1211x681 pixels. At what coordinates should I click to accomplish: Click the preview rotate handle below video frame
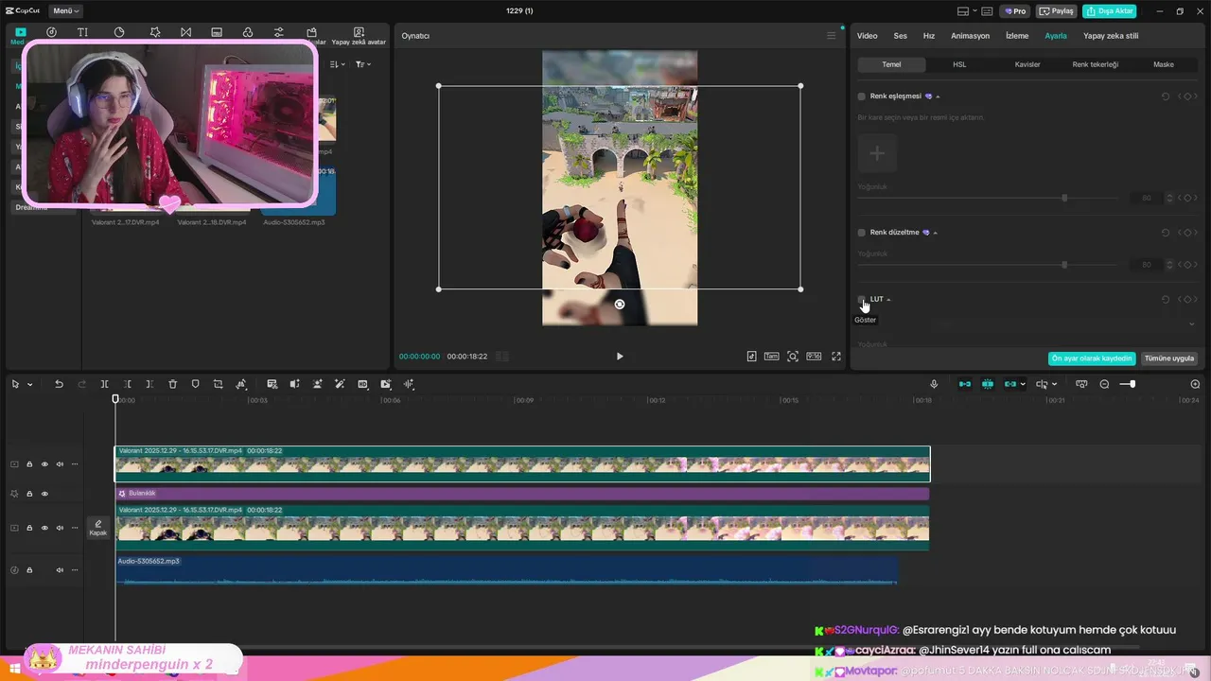point(620,305)
